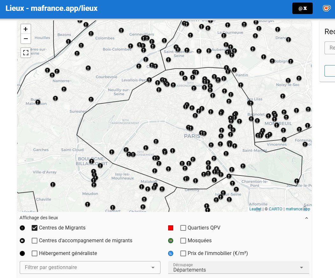Click the fullscreen map control icon
This screenshot has height=278, width=335.
25,53
